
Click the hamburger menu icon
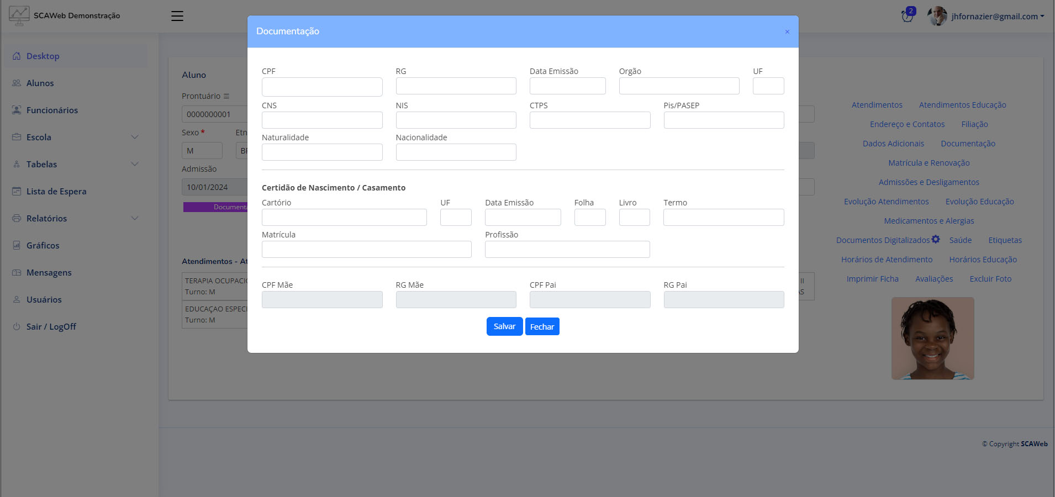click(x=177, y=16)
